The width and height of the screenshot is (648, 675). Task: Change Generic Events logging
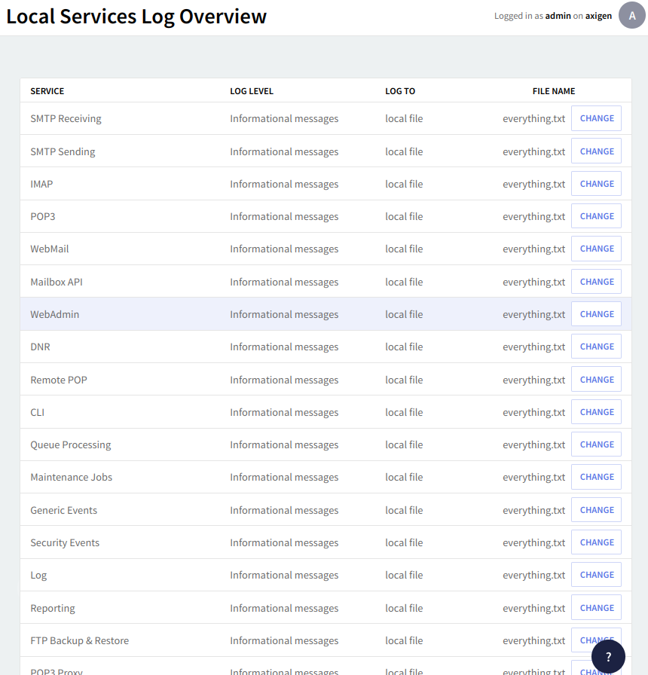(596, 510)
